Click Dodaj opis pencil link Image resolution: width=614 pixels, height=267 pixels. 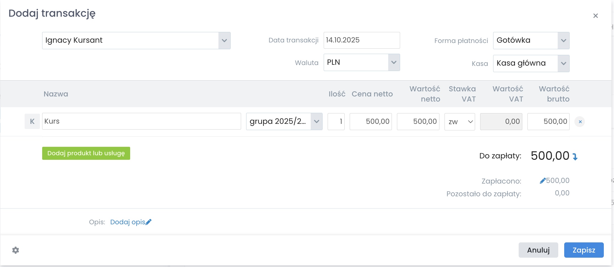131,222
